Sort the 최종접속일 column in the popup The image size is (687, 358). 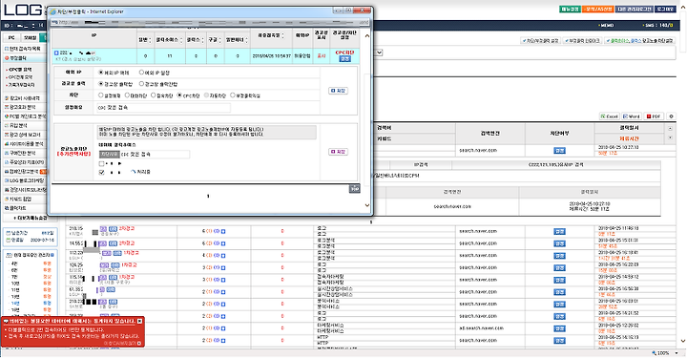coord(283,35)
